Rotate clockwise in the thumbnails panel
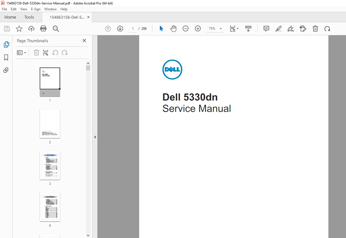The width and height of the screenshot is (346, 238). click(x=65, y=52)
